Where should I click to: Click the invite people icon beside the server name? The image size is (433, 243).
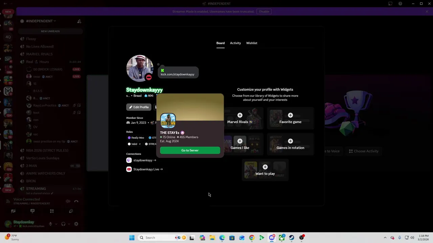point(79,21)
